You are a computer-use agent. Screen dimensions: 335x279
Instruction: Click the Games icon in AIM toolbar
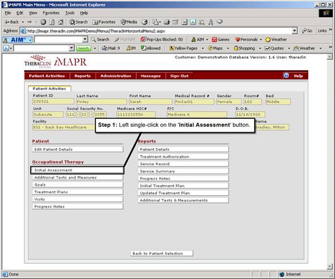[x=221, y=40]
